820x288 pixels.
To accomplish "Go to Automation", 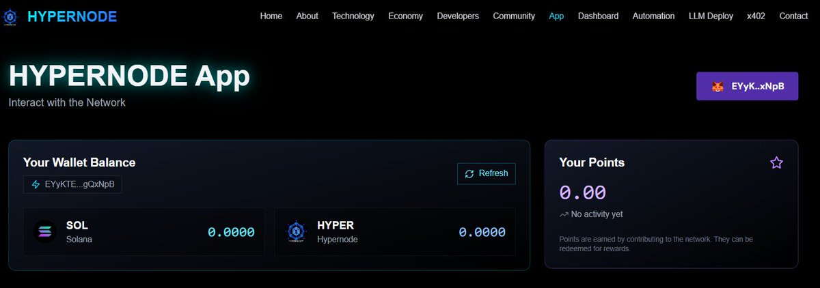I will (653, 16).
